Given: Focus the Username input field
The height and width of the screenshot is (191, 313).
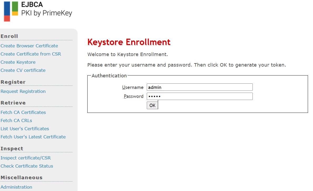Looking at the screenshot, I should (200, 87).
